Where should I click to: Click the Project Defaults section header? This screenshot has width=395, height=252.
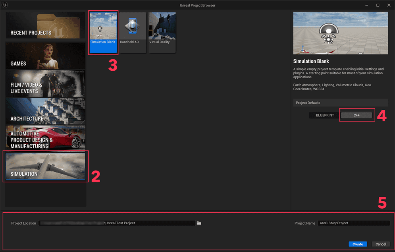point(341,103)
